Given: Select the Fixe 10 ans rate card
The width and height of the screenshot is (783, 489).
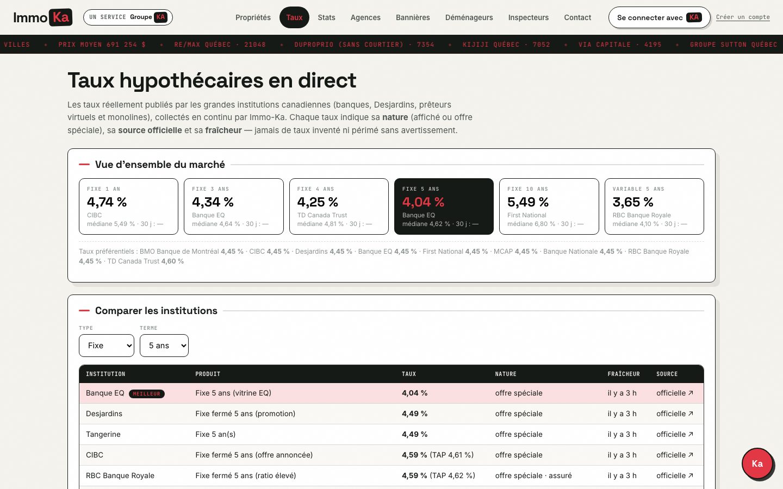Looking at the screenshot, I should (549, 206).
